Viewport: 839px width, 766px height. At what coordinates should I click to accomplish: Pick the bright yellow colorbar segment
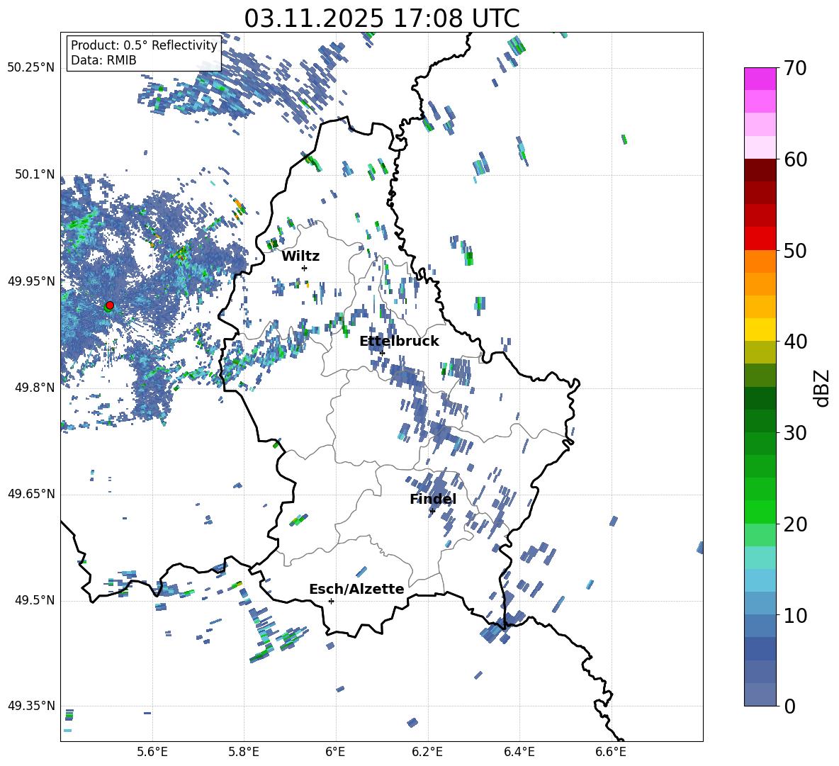(760, 330)
